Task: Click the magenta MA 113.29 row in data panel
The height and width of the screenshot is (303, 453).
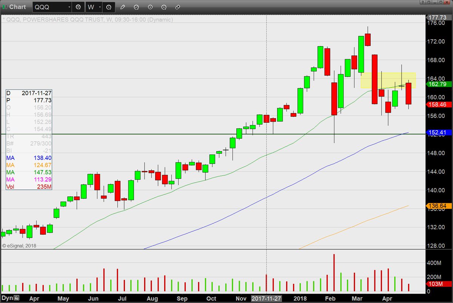Action: [x=29, y=179]
